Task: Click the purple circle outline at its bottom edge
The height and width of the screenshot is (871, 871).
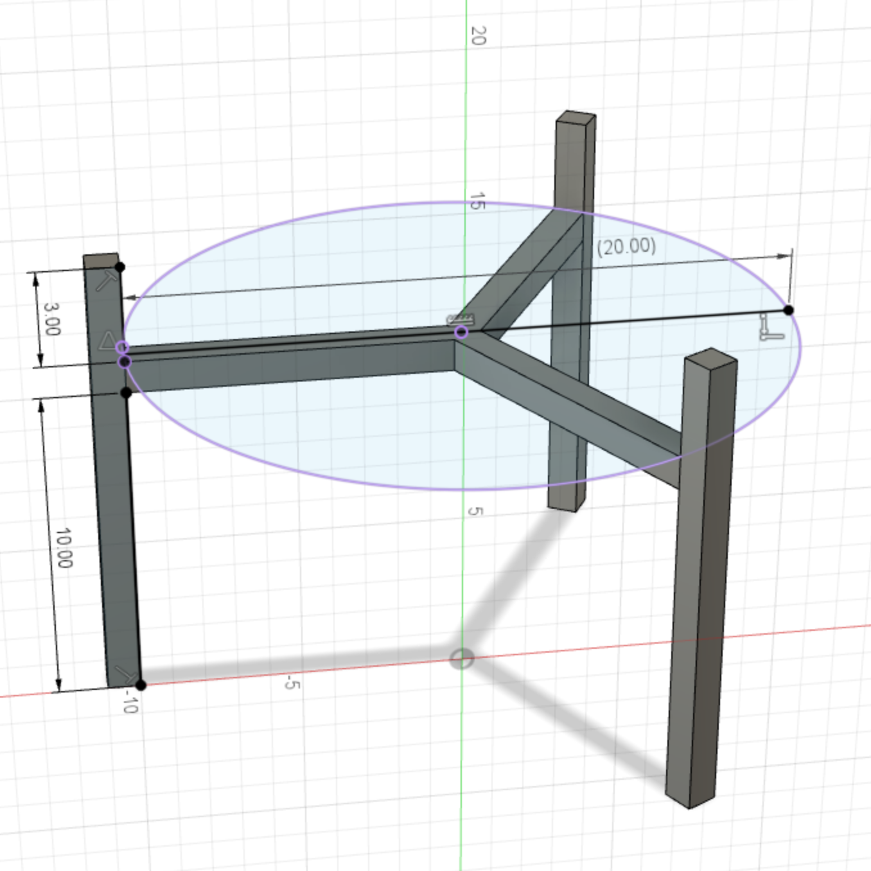Action: coord(462,489)
